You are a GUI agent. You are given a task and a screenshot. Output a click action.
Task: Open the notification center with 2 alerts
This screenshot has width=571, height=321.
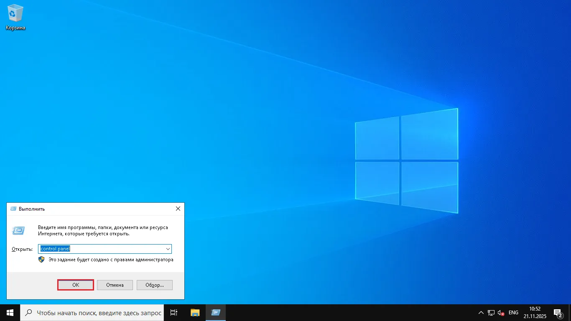click(558, 313)
